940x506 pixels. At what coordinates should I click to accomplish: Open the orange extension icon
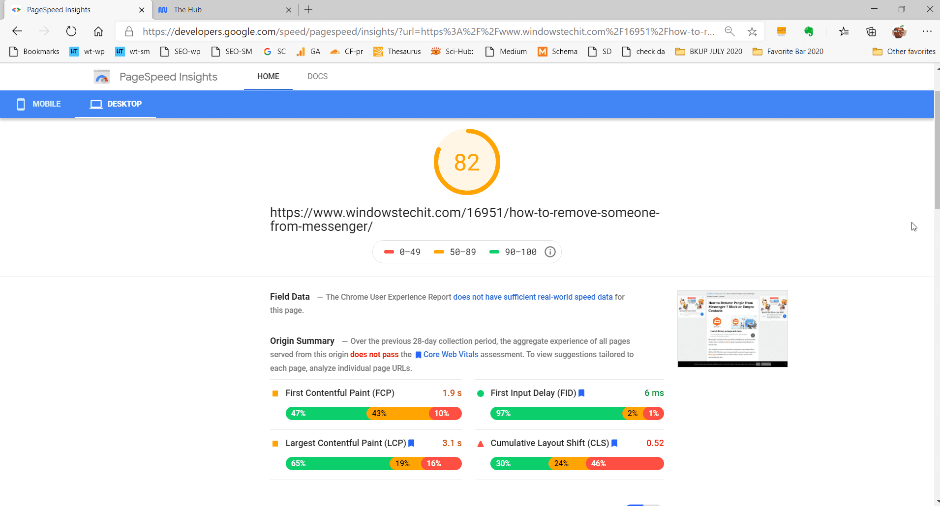[781, 31]
